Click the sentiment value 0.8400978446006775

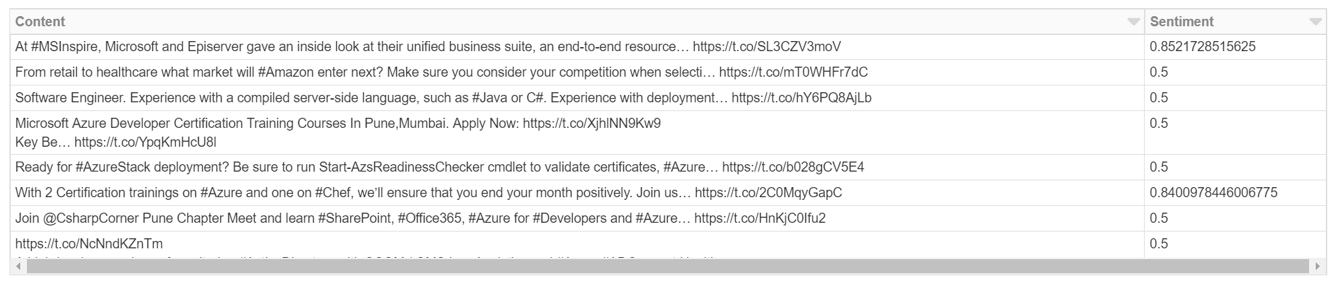tap(1213, 193)
